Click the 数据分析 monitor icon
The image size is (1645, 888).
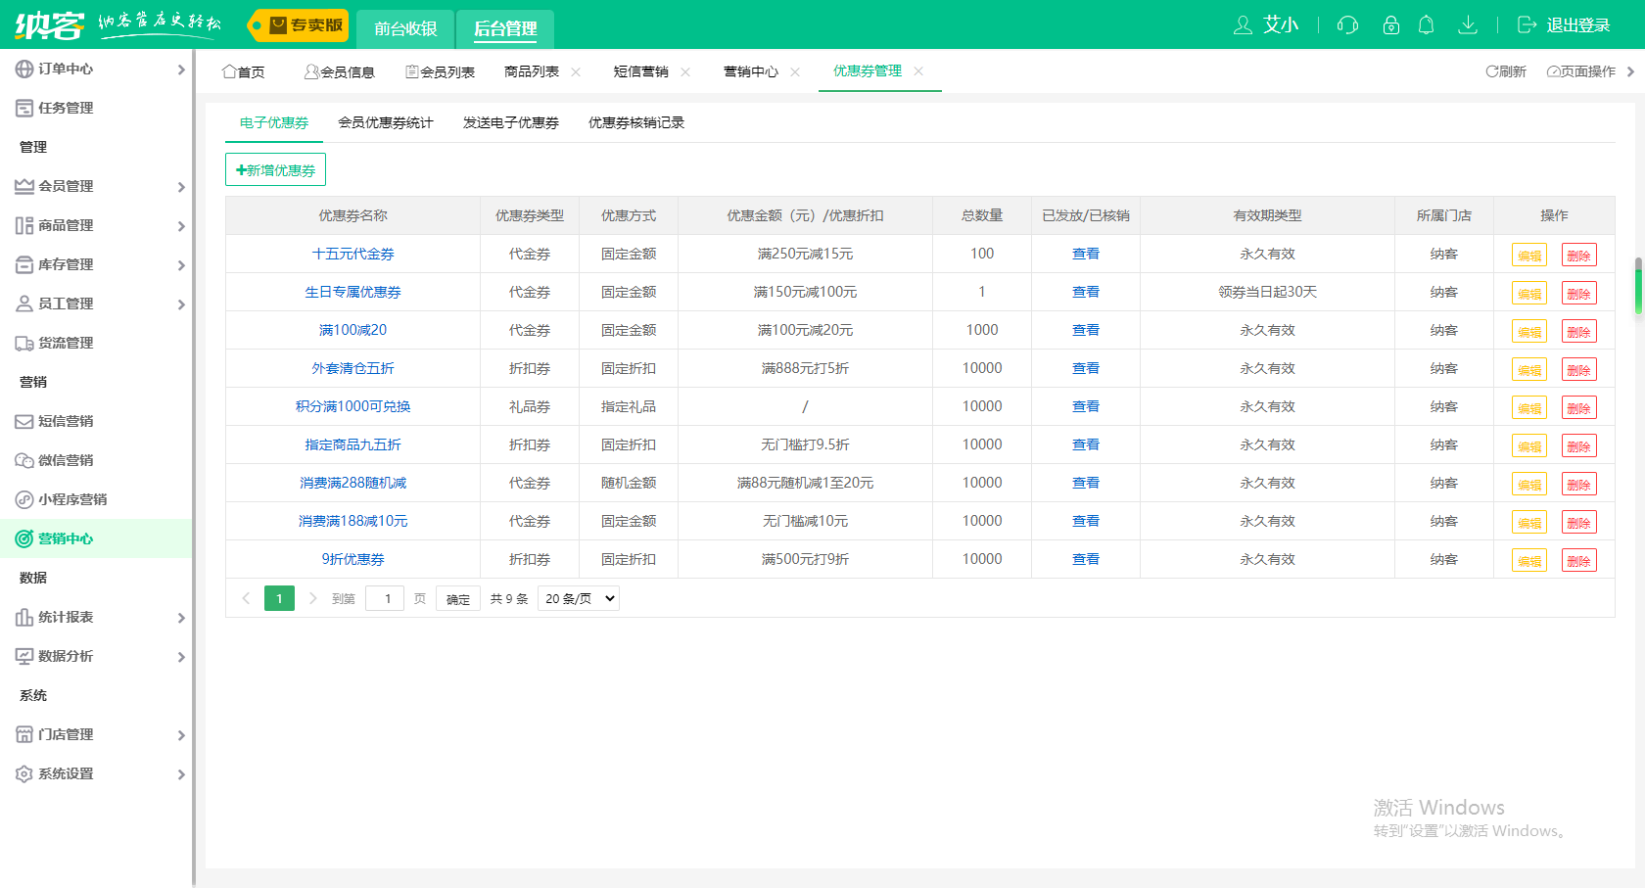click(24, 656)
